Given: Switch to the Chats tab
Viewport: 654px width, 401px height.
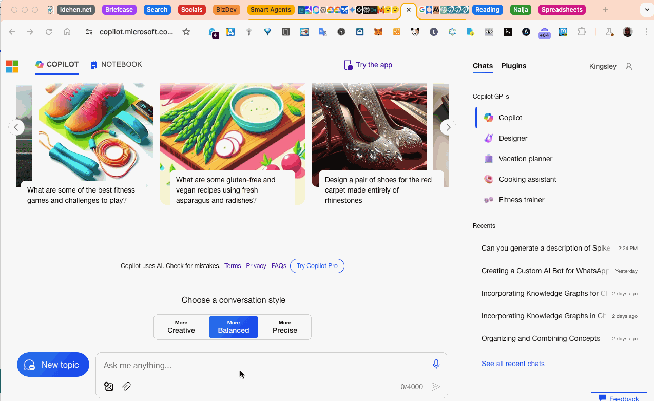Looking at the screenshot, I should (x=483, y=66).
